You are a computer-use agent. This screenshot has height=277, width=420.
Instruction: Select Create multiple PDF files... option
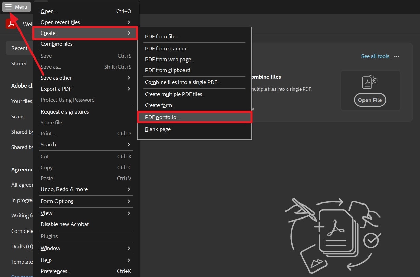pos(194,94)
